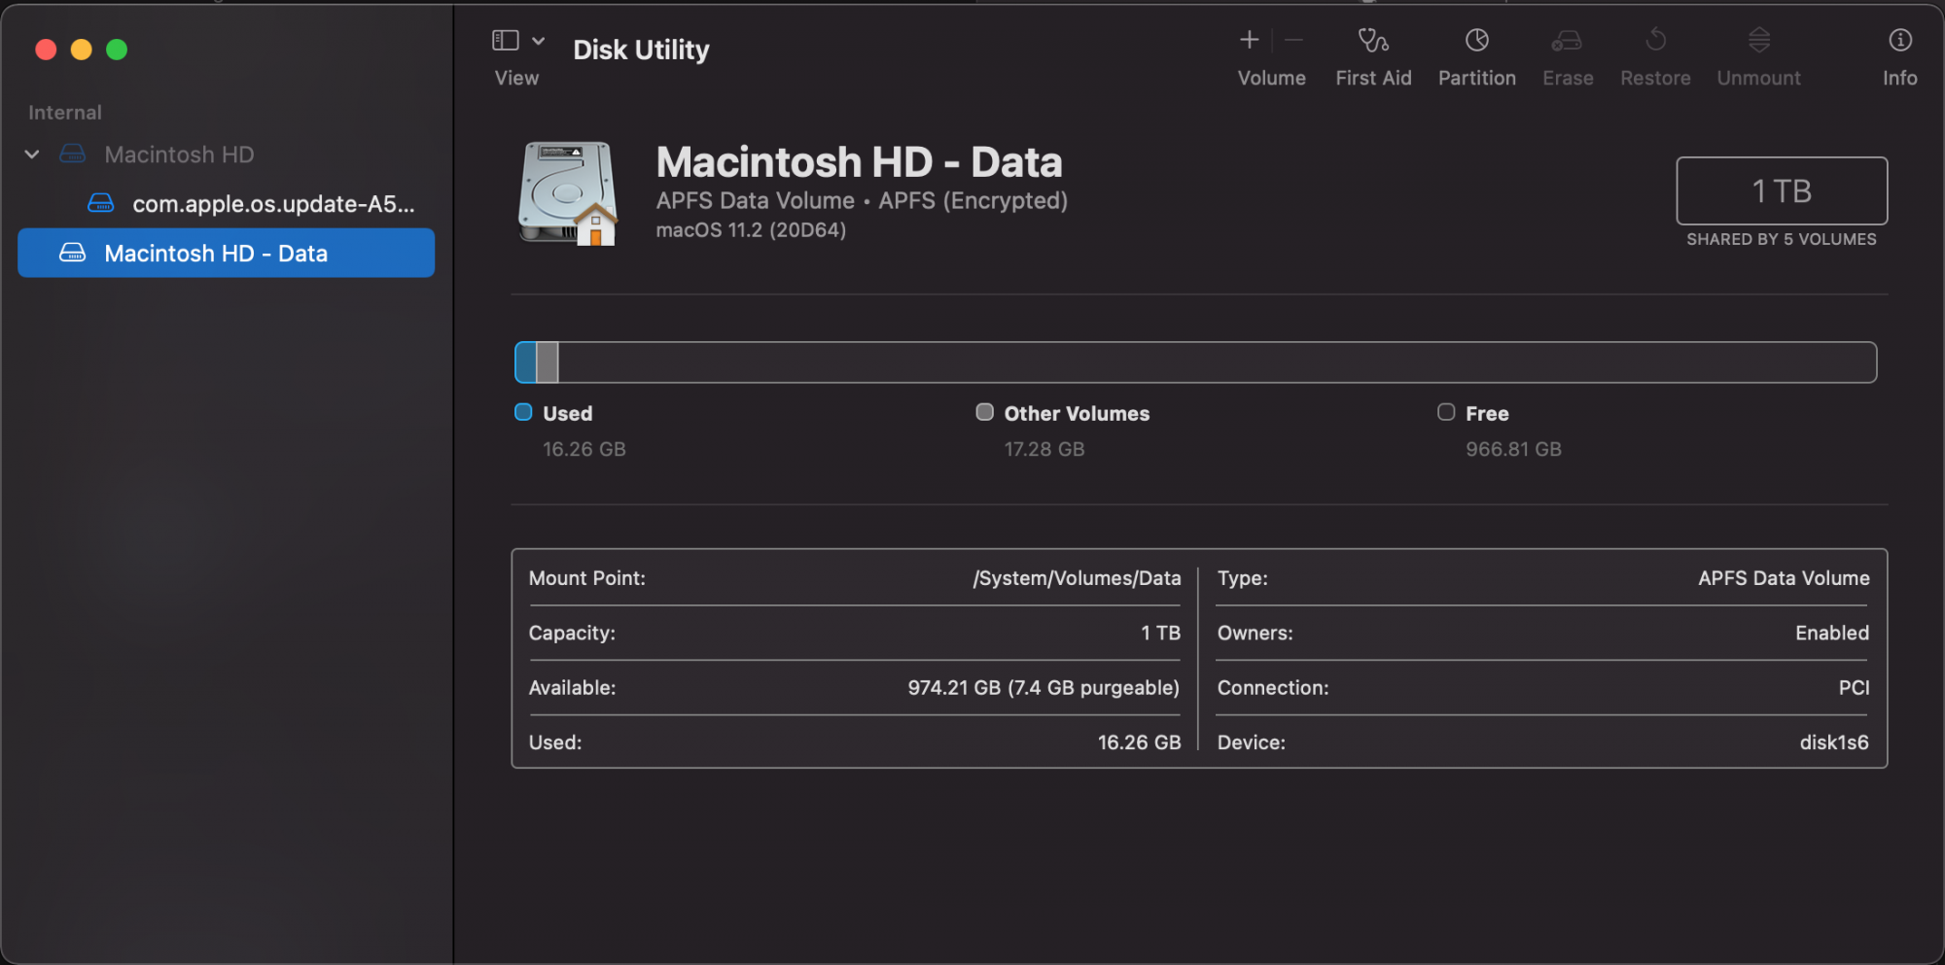Remove volume with the minus icon
1945x965 pixels.
[x=1293, y=40]
